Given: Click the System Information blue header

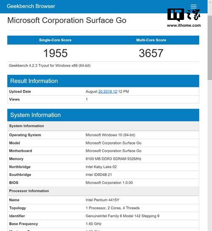Looking at the screenshot, I should pos(103,115).
